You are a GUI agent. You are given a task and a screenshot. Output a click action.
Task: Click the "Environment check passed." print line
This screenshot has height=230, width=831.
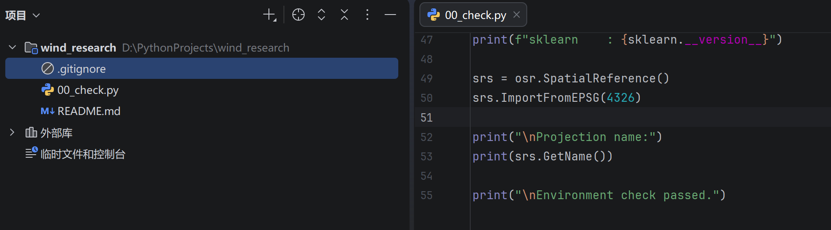click(x=599, y=195)
